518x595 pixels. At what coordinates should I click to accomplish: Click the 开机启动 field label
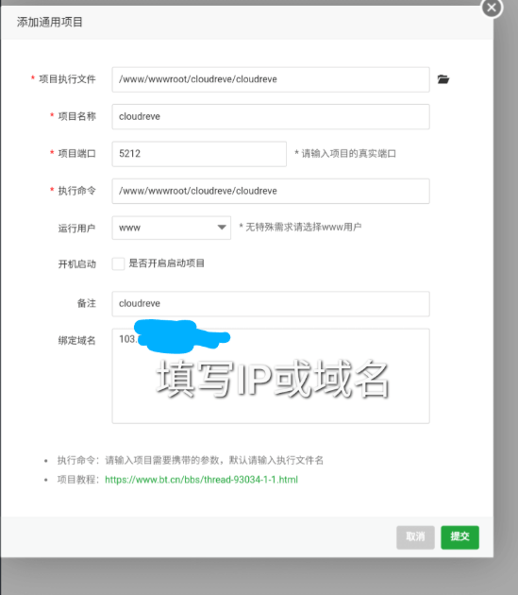(76, 263)
